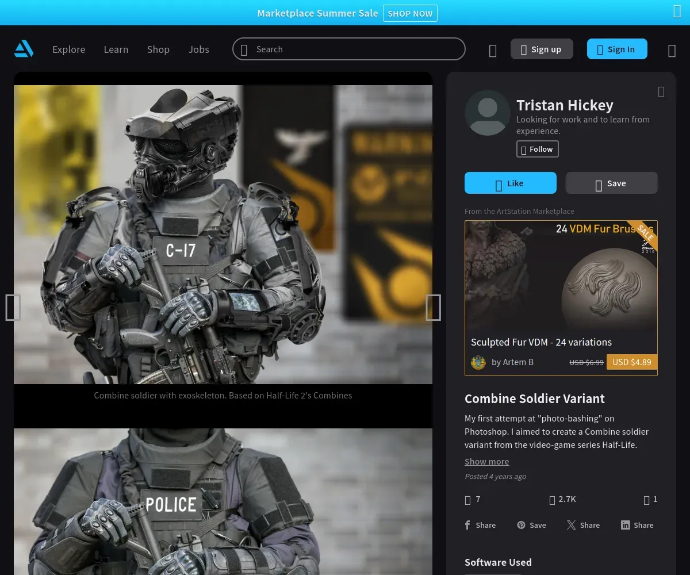Open the shopping cart icon

tap(493, 51)
